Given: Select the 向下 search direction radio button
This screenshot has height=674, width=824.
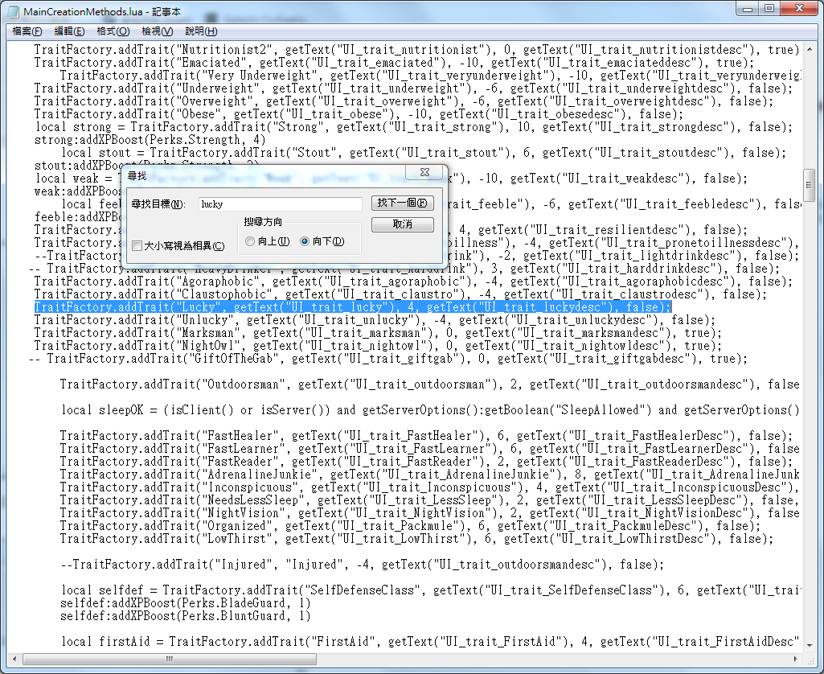Looking at the screenshot, I should (x=304, y=241).
